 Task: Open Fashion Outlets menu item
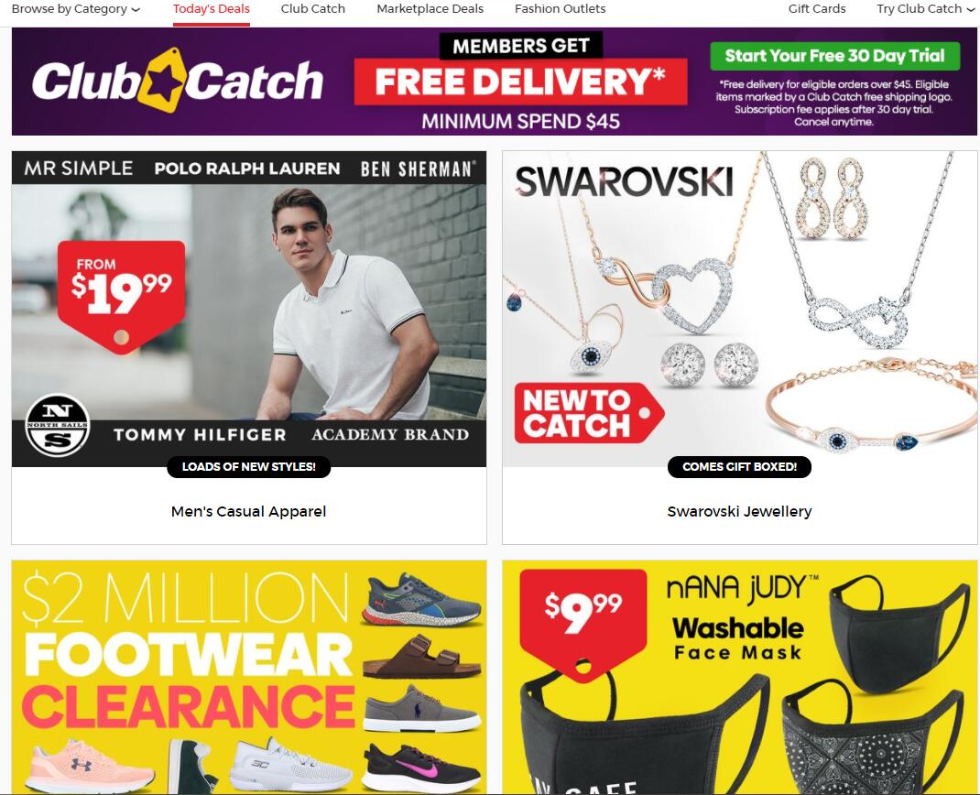click(560, 9)
